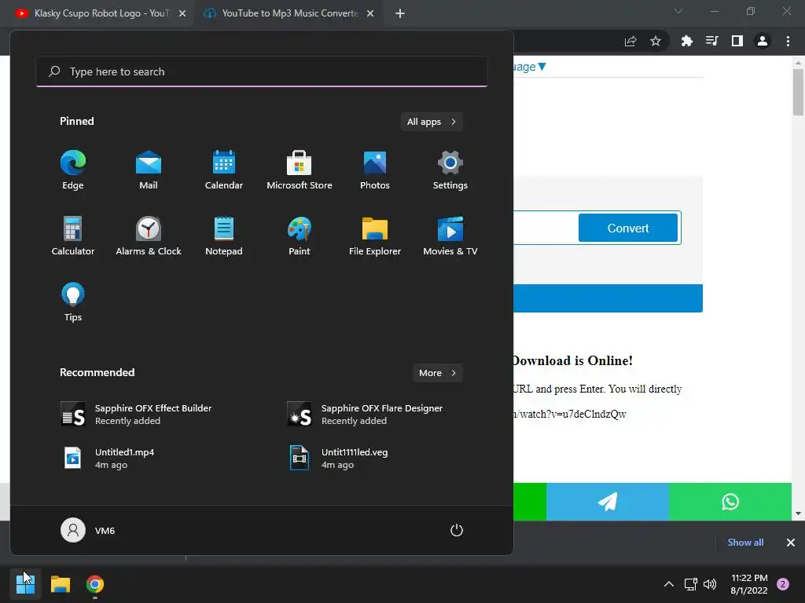Open Edge from pinned apps

point(73,170)
